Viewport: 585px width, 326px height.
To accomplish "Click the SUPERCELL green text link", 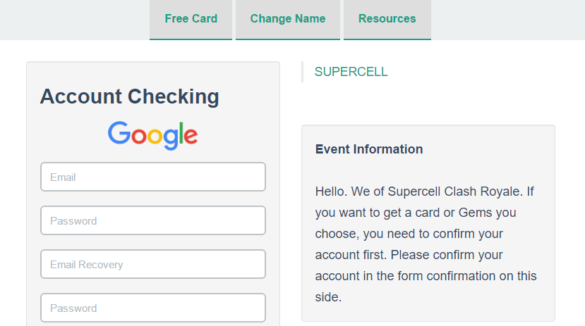I will (x=351, y=72).
